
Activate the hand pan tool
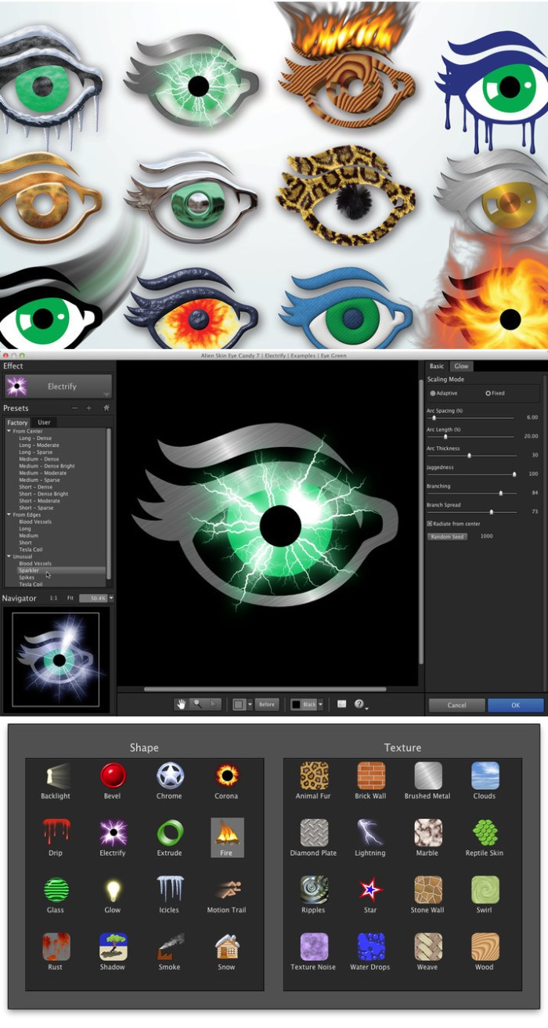tap(182, 705)
